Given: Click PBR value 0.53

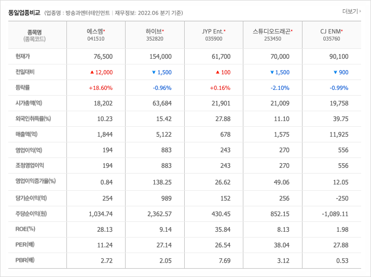Looking at the screenshot, I should point(342,261).
